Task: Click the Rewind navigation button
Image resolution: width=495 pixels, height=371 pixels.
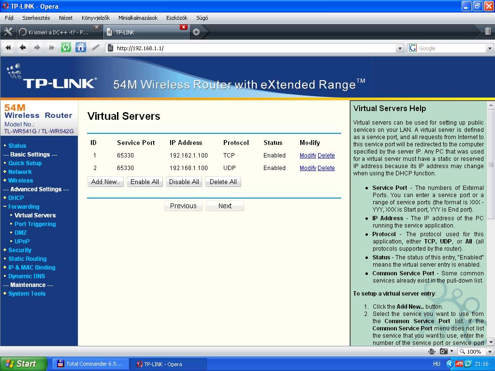Action: point(8,48)
